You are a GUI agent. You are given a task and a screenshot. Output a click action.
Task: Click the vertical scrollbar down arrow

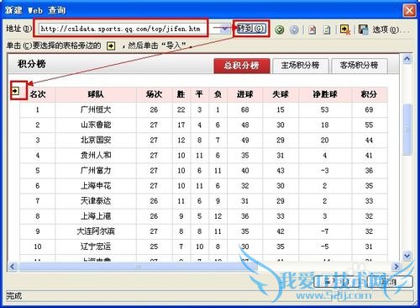pos(407,256)
